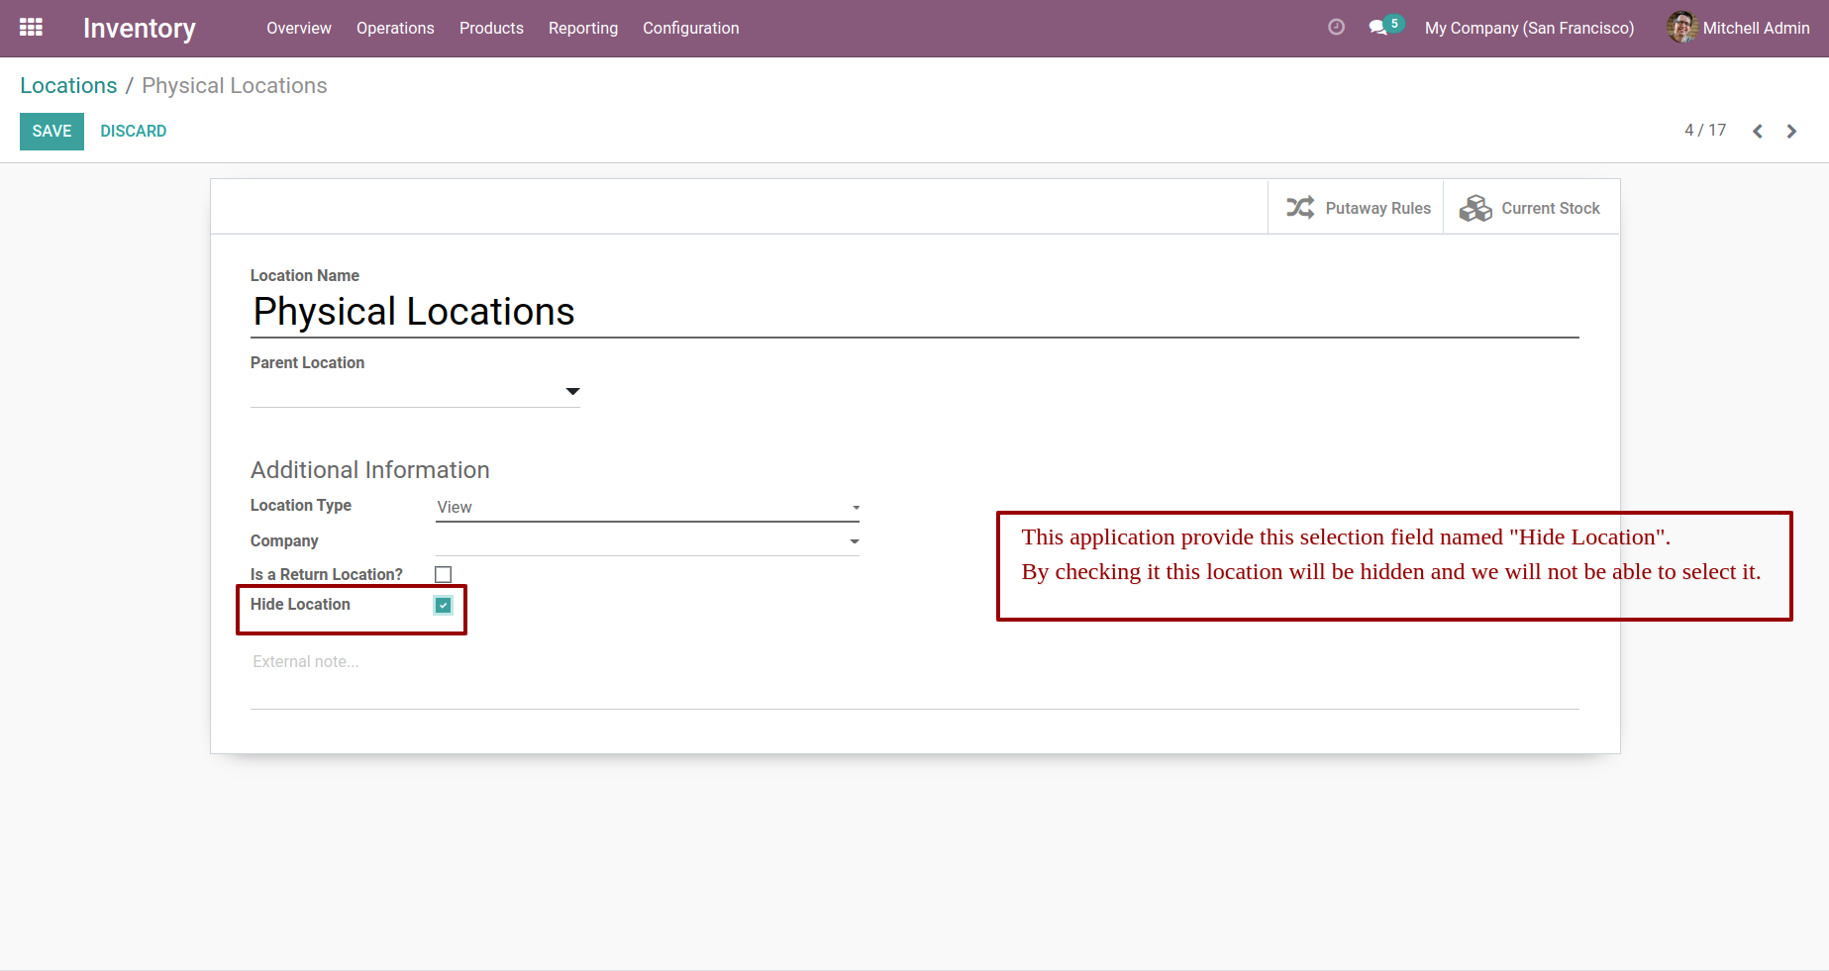Open Mitchell Admin user menu
The image size is (1829, 971).
[x=1738, y=28]
